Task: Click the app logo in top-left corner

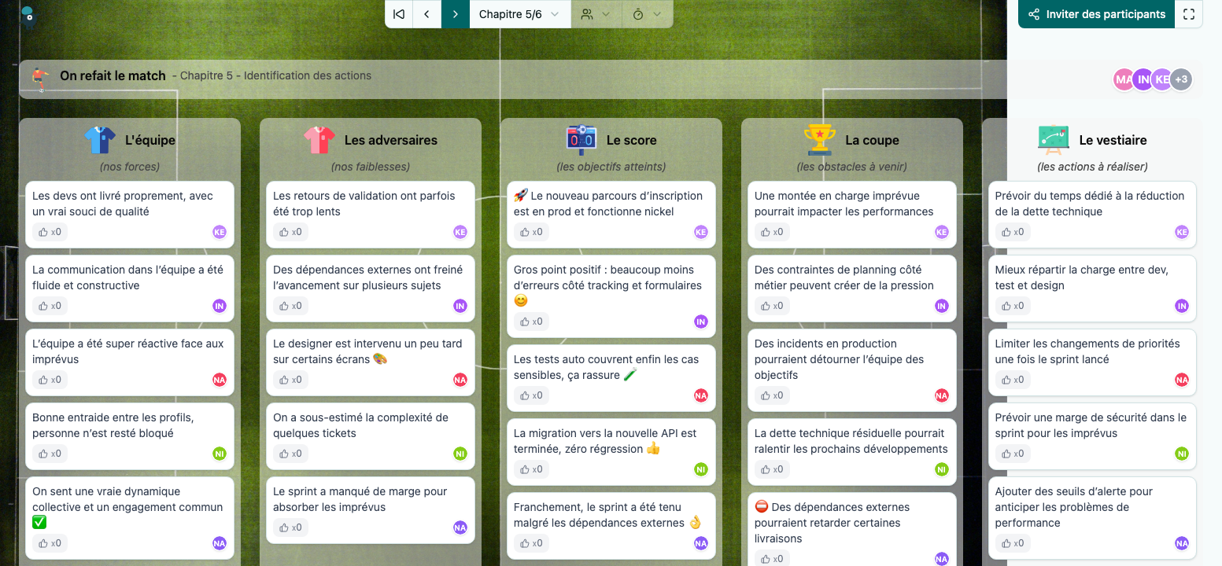Action: click(28, 15)
